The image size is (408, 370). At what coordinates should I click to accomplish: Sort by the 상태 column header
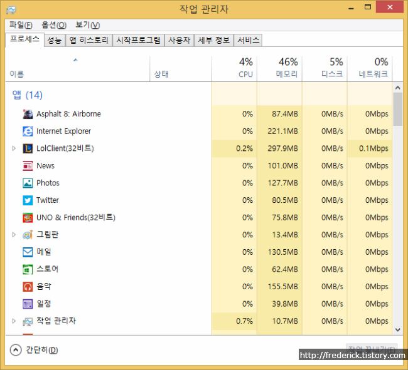pyautogui.click(x=181, y=69)
